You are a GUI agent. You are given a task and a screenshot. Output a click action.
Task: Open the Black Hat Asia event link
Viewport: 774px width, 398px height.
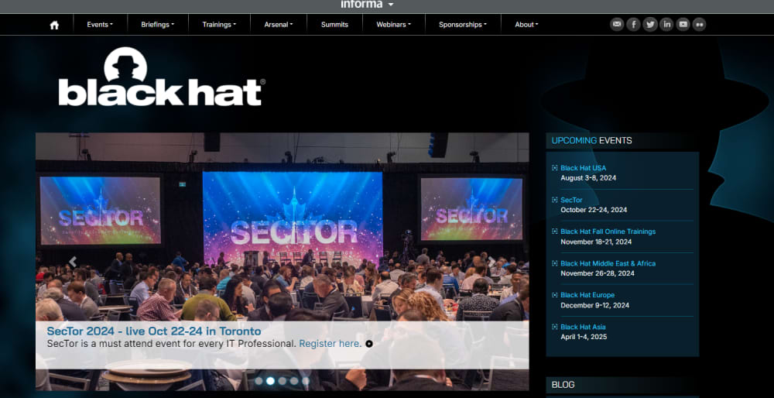tap(583, 327)
